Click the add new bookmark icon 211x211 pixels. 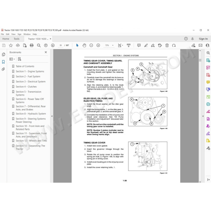(x=20, y=59)
